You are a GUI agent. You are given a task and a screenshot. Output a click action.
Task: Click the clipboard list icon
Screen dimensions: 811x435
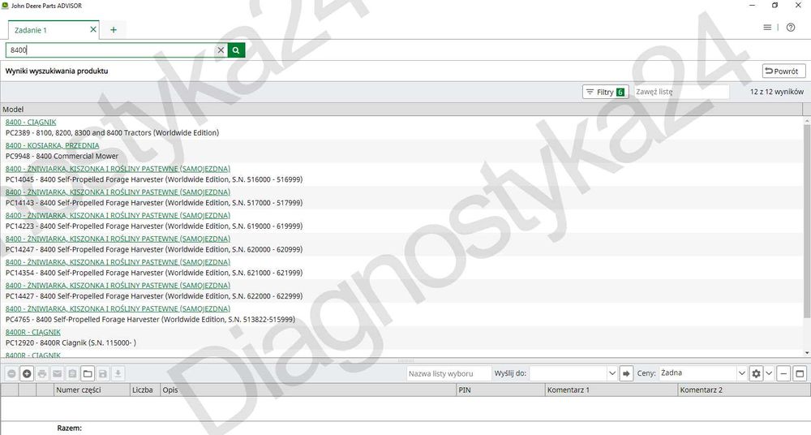pos(72,373)
